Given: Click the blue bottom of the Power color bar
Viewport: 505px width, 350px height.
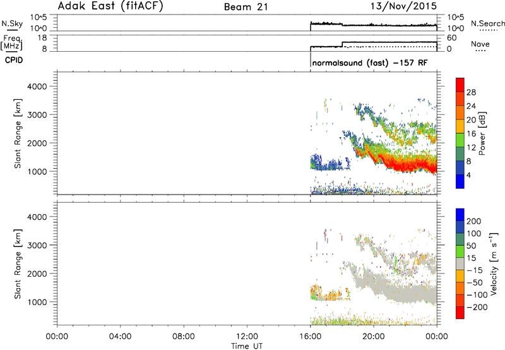Looking at the screenshot, I should point(460,181).
